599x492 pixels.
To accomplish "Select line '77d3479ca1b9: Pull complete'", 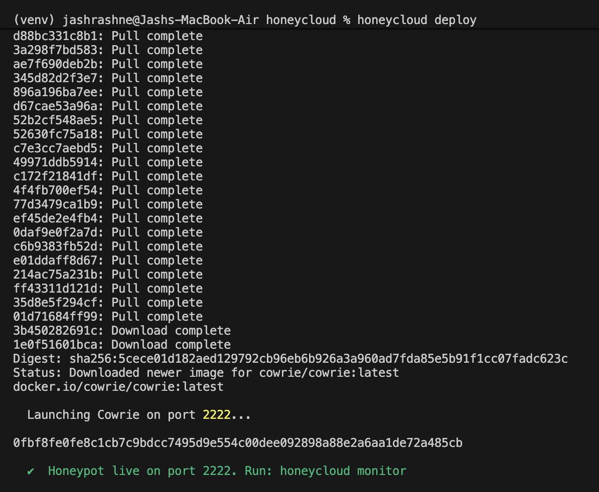I will pos(108,204).
